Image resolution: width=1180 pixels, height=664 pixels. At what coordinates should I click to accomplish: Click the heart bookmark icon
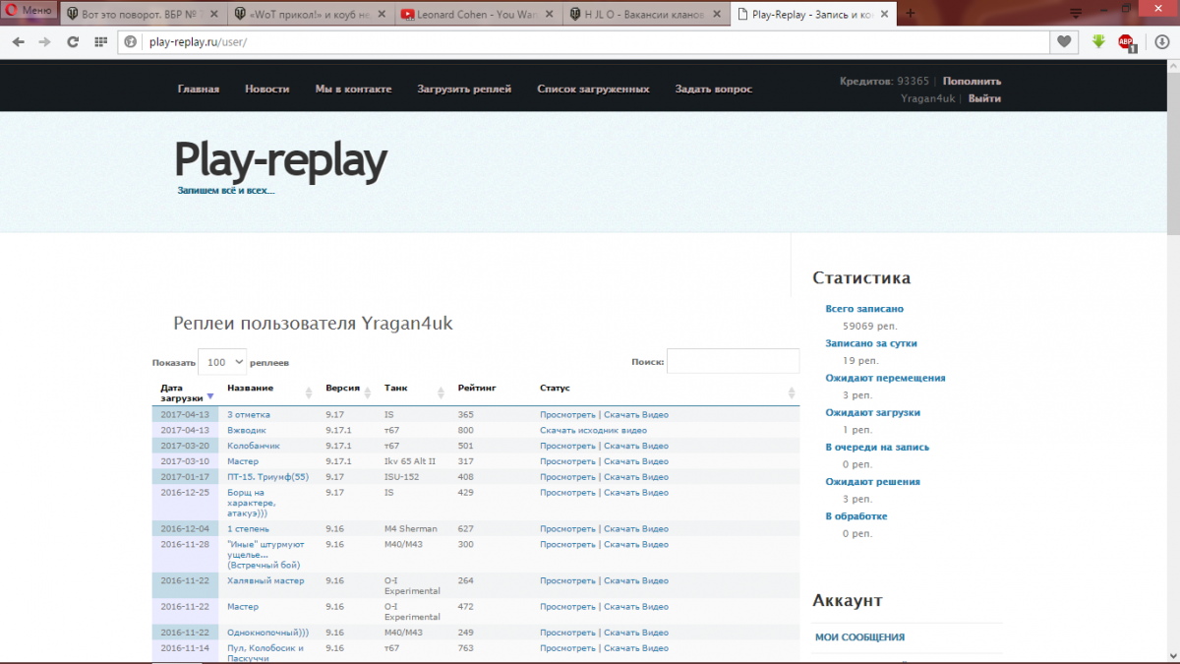tap(1063, 42)
